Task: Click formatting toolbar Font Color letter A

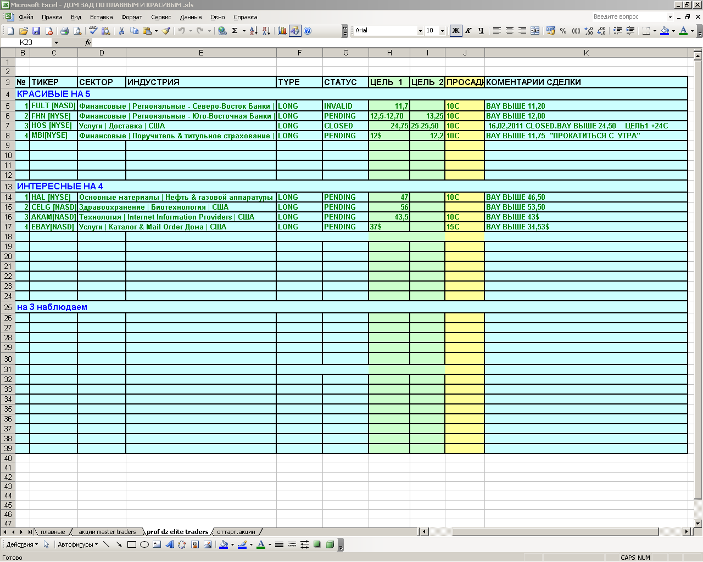Action: click(x=683, y=31)
